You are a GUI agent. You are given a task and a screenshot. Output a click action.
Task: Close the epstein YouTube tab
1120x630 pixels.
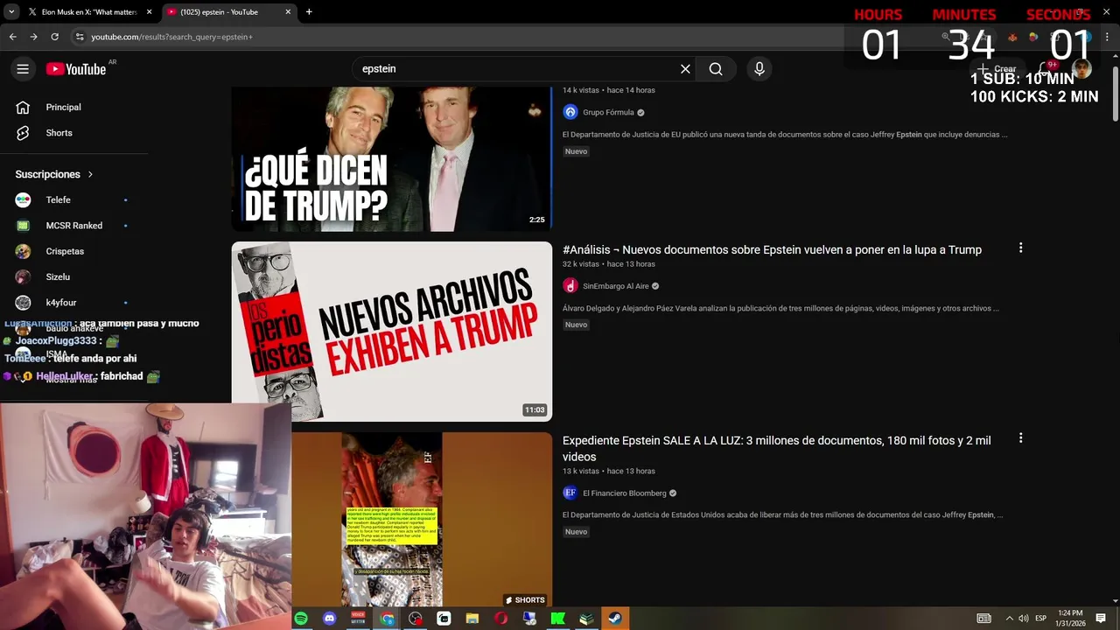(x=288, y=12)
